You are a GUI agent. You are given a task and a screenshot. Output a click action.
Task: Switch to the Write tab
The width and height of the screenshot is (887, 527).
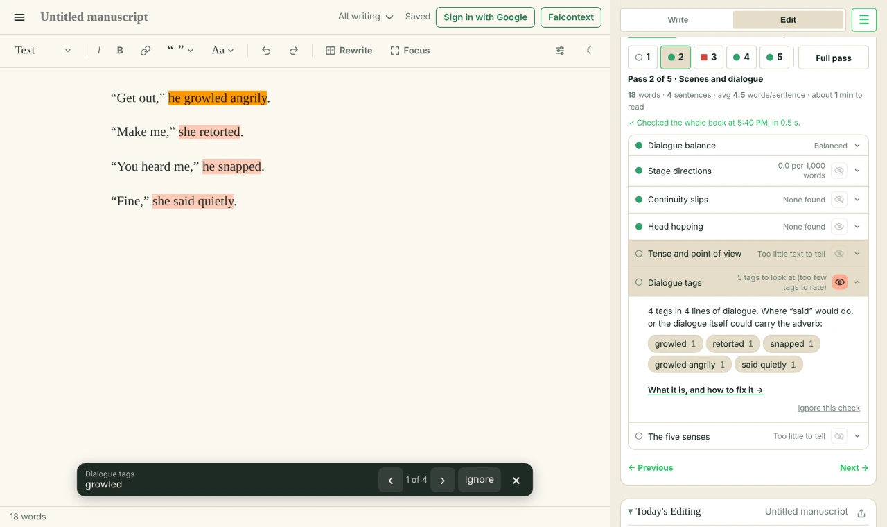tap(678, 20)
